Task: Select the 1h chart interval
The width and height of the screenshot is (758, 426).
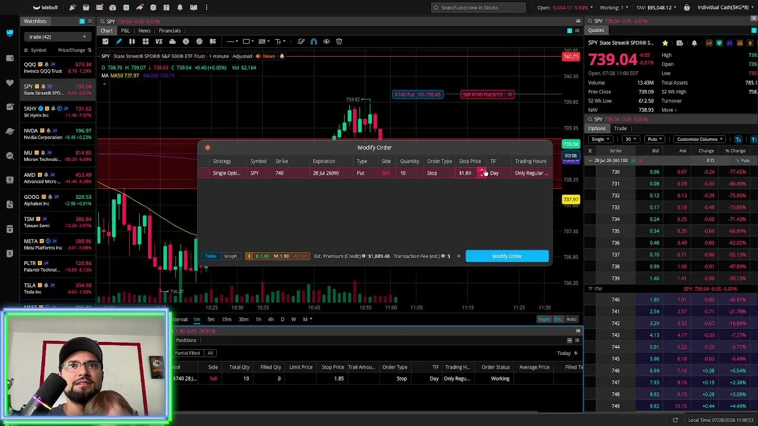Action: 258,319
